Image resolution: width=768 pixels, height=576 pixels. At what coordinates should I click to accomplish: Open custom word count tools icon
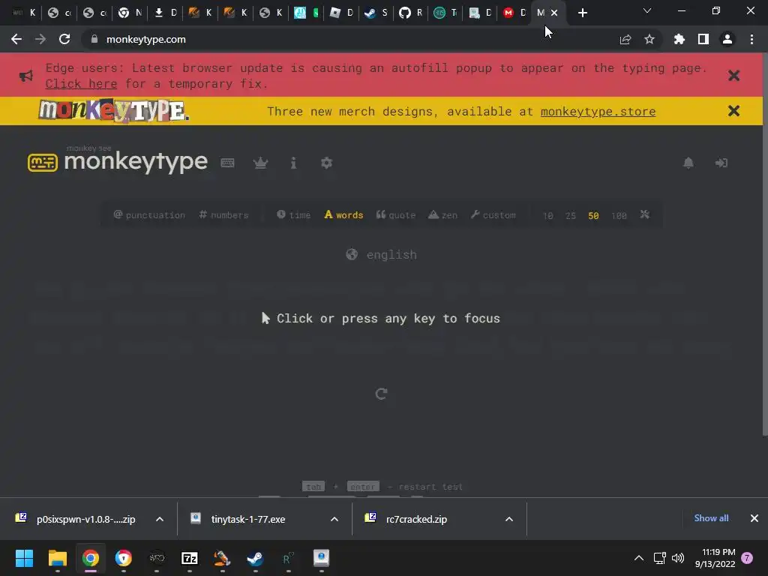pyautogui.click(x=644, y=214)
